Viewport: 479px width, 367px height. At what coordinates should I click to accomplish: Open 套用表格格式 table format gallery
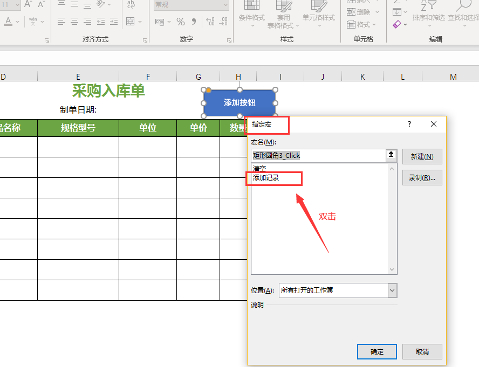point(283,15)
